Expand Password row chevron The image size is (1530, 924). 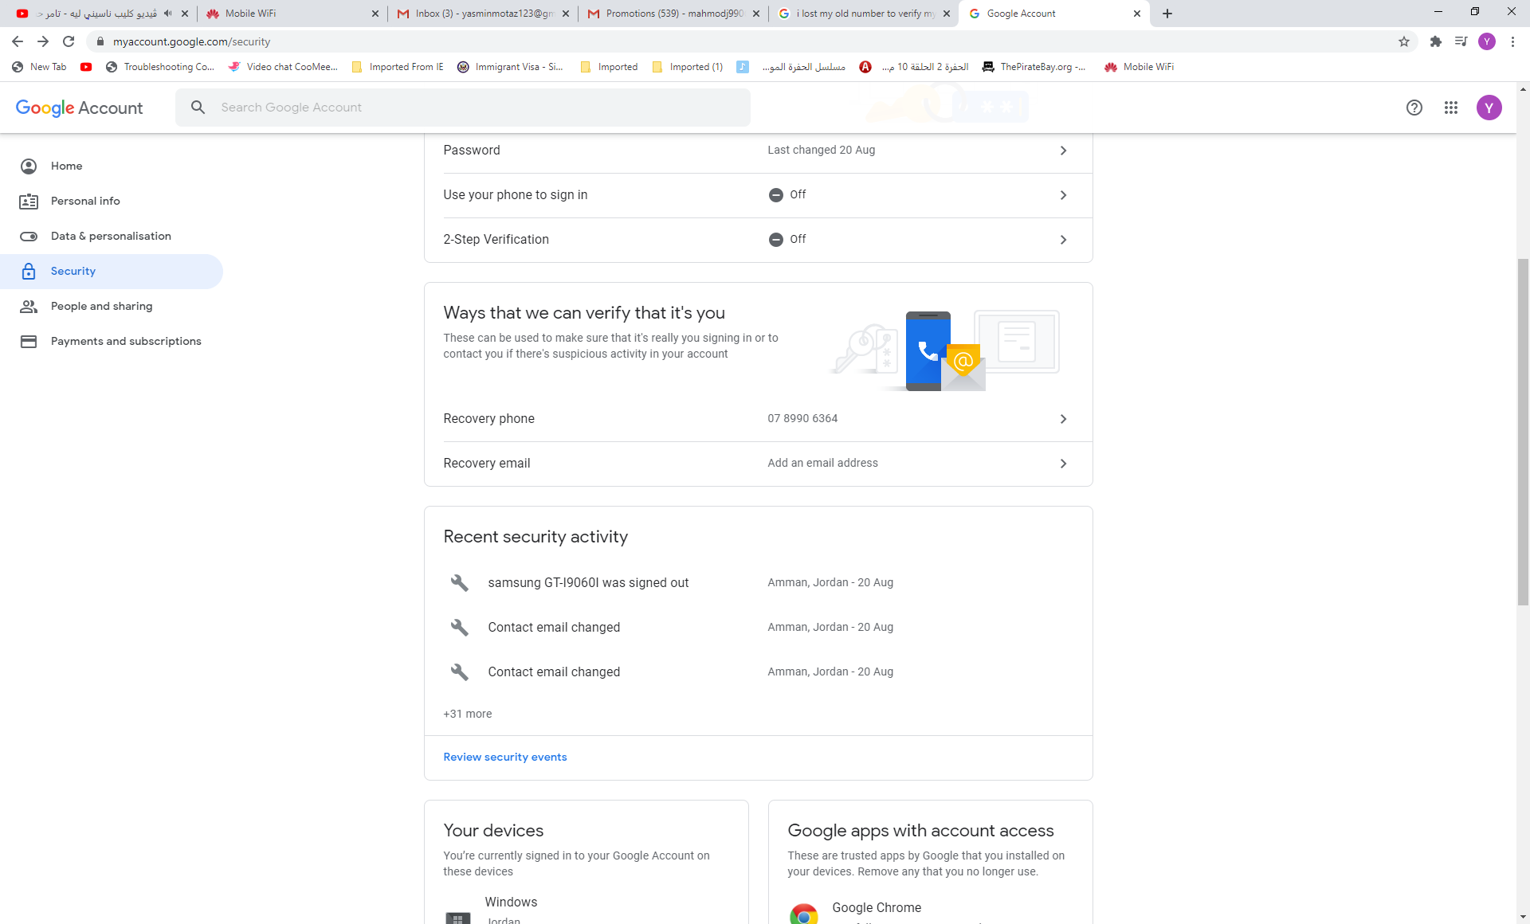click(1063, 151)
